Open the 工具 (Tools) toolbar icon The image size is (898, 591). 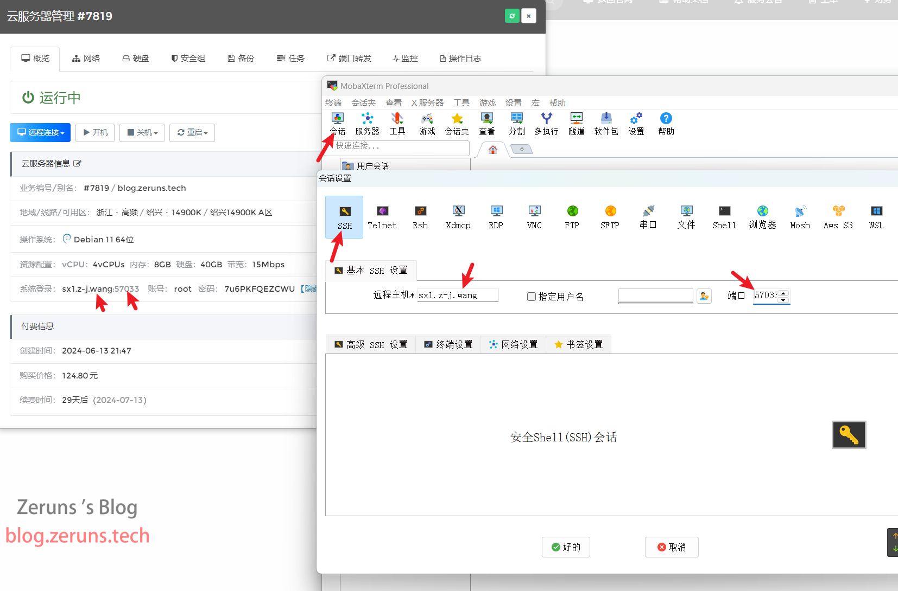[x=397, y=124]
